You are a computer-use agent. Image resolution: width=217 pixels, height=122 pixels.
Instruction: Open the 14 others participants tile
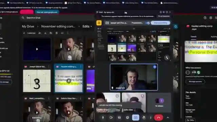[159, 102]
